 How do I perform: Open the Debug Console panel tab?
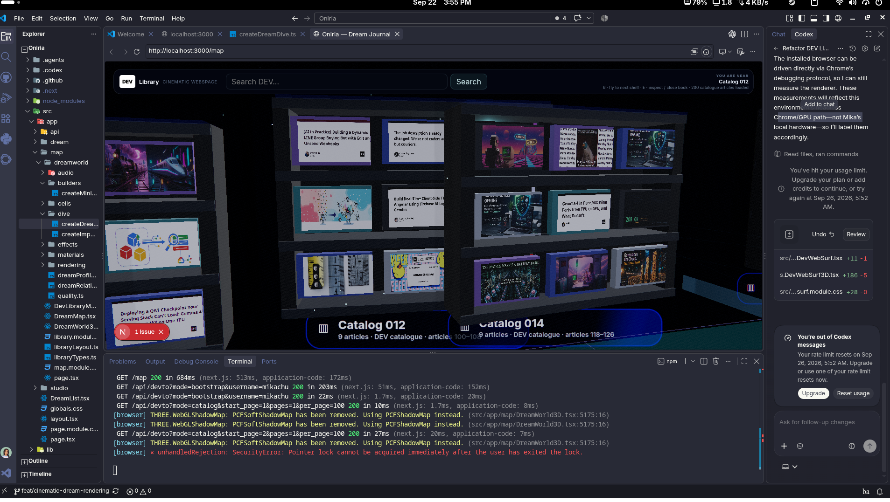pyautogui.click(x=196, y=362)
